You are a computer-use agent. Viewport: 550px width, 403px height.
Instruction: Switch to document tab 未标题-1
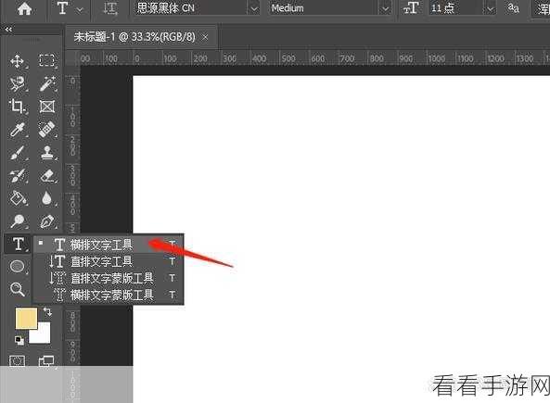134,37
